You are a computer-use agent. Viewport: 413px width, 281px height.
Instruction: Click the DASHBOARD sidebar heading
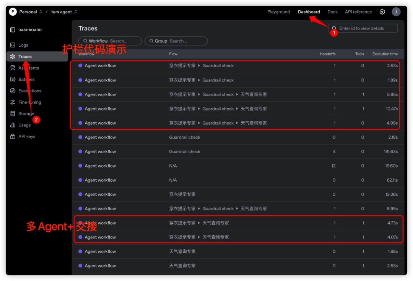click(x=30, y=30)
